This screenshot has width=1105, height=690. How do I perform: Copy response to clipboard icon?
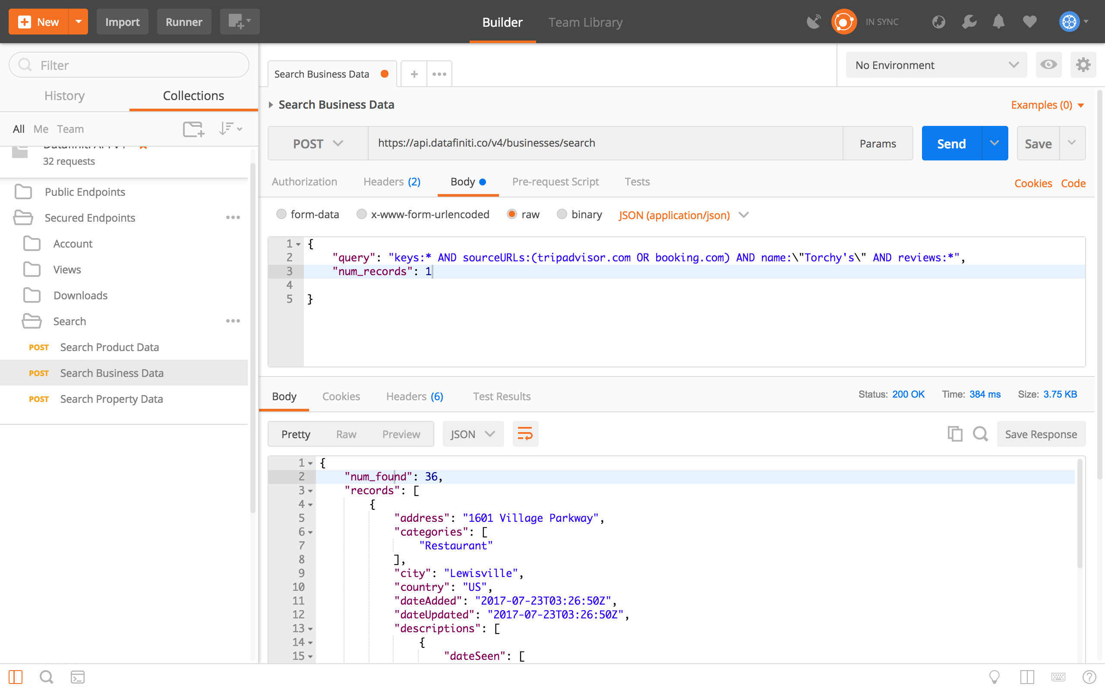pyautogui.click(x=954, y=434)
